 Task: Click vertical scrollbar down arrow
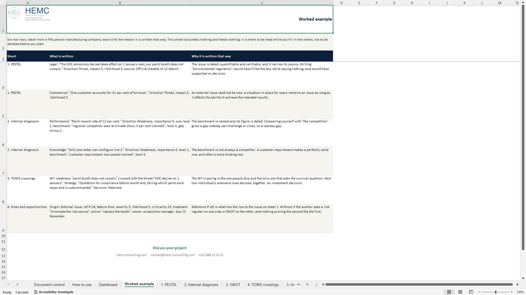coord(523,278)
